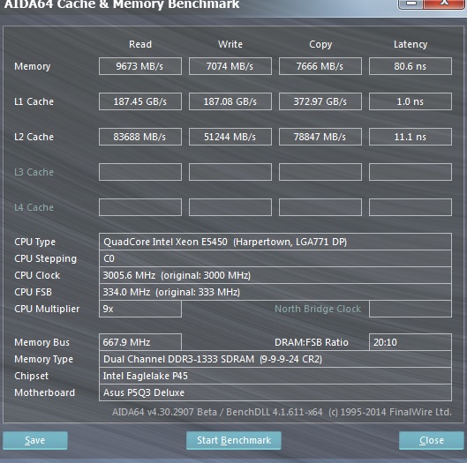Click the empty North Bridge Clock field

[x=411, y=309]
